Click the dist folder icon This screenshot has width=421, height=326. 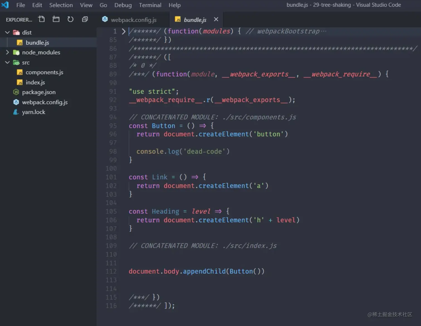[x=16, y=32]
